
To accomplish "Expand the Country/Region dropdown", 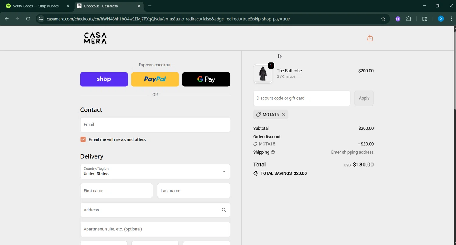I will pyautogui.click(x=155, y=172).
